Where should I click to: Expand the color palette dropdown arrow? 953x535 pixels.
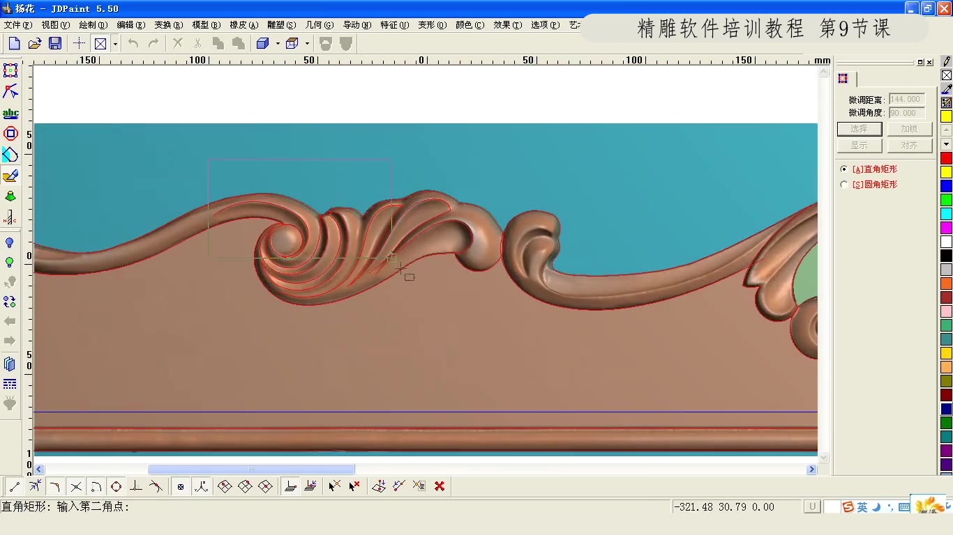click(947, 144)
